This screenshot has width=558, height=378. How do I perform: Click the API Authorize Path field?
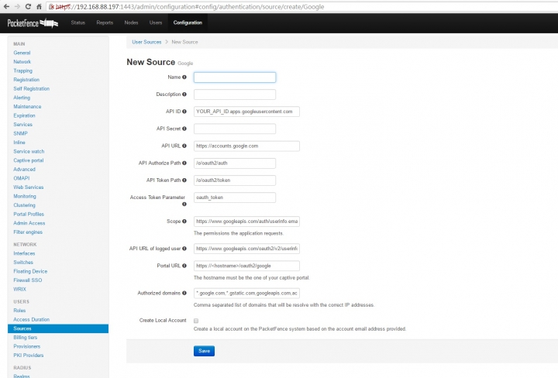click(235, 163)
